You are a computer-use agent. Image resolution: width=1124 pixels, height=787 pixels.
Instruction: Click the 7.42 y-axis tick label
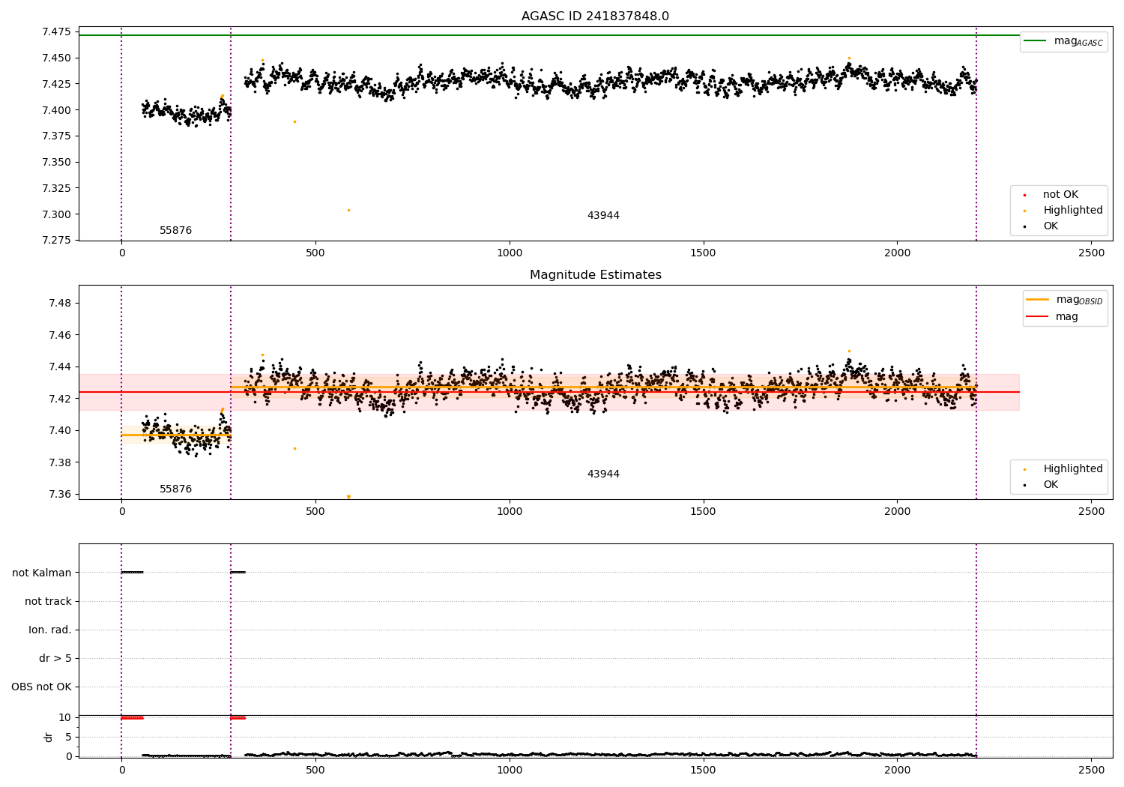tap(60, 399)
